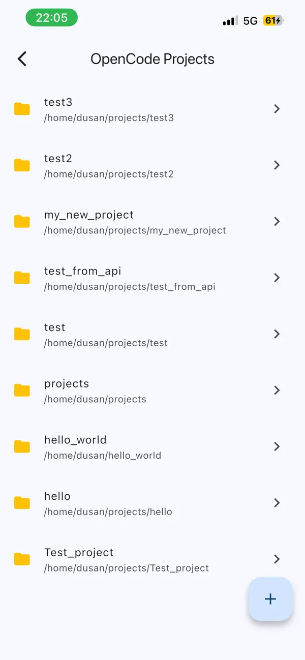Click the test_from_api folder icon
The height and width of the screenshot is (660, 305).
(x=22, y=278)
